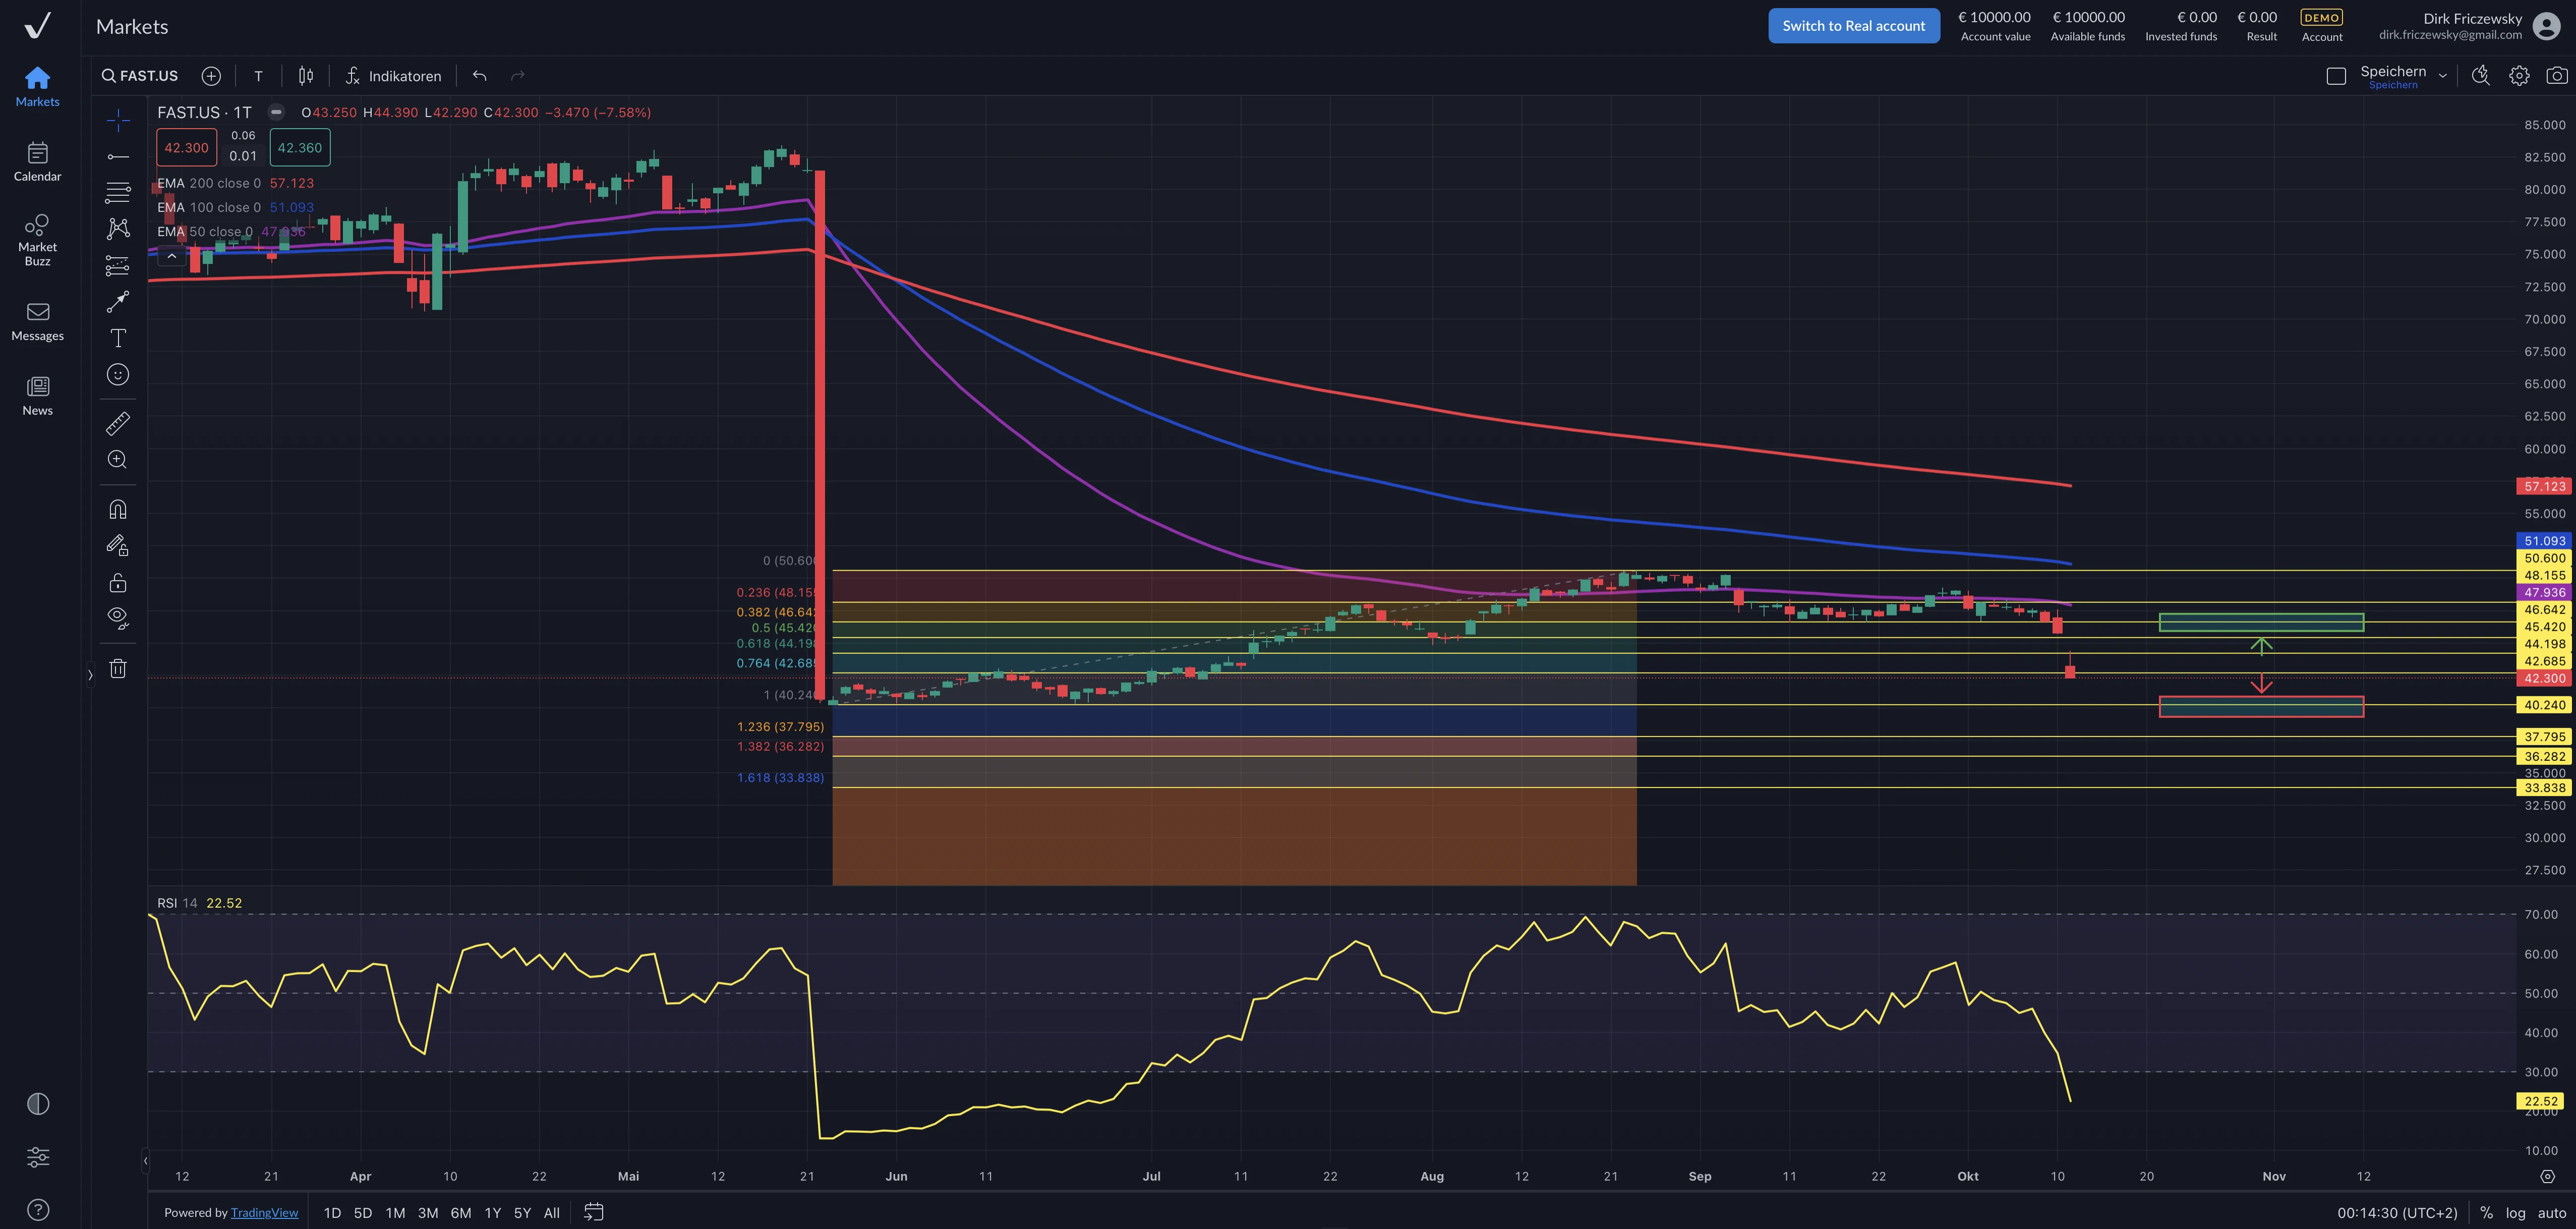Take a chart snapshot with camera icon

[2556, 76]
